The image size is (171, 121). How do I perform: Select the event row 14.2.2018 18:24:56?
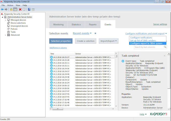pos(82,69)
